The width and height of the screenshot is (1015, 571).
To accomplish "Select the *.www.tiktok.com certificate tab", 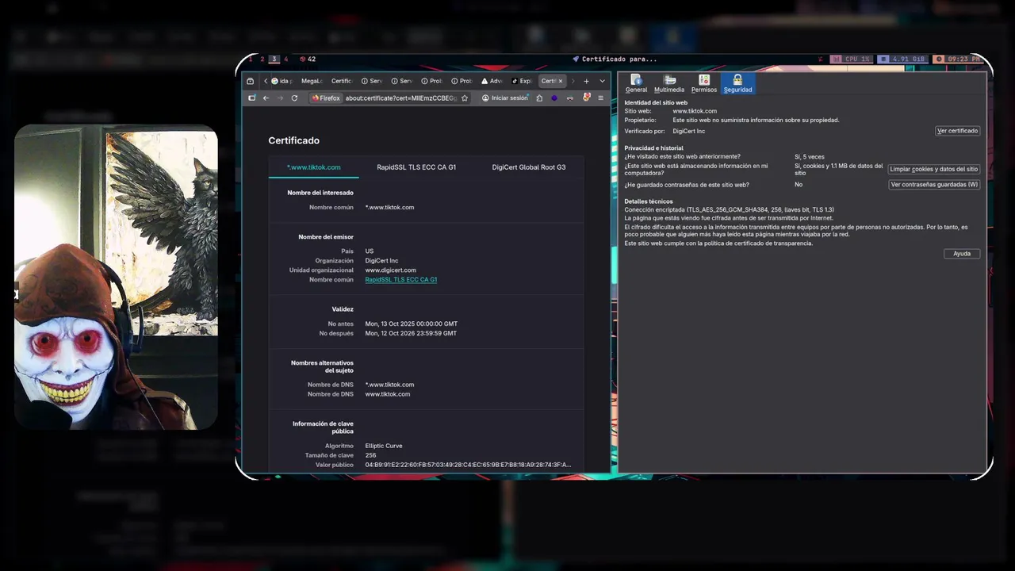I will 313,167.
